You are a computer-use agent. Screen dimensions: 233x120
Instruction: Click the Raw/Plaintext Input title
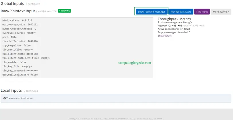coord(18,11)
